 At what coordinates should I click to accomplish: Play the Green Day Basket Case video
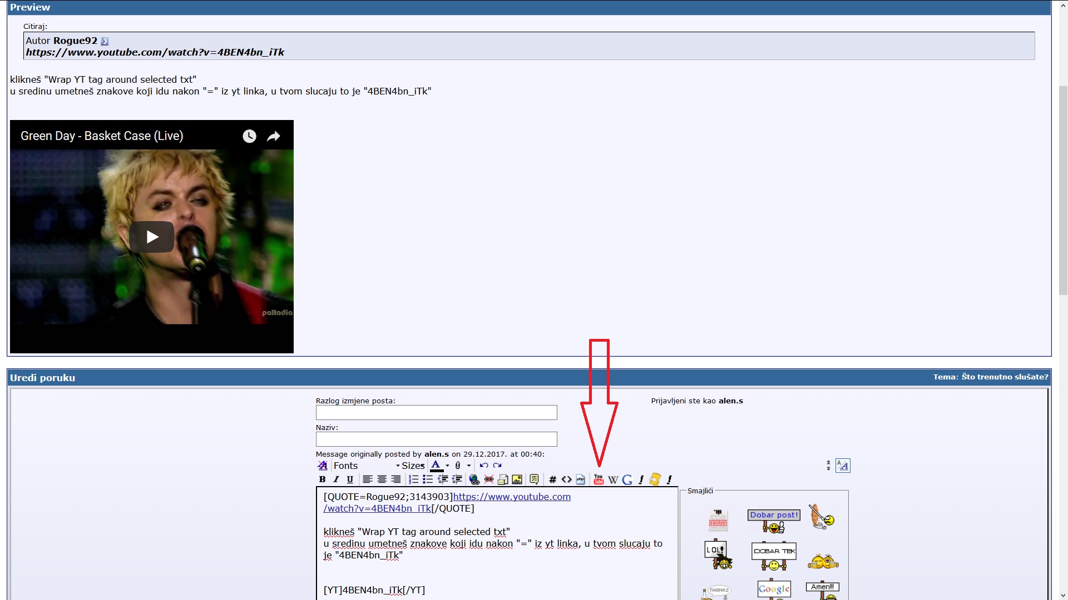pos(152,237)
